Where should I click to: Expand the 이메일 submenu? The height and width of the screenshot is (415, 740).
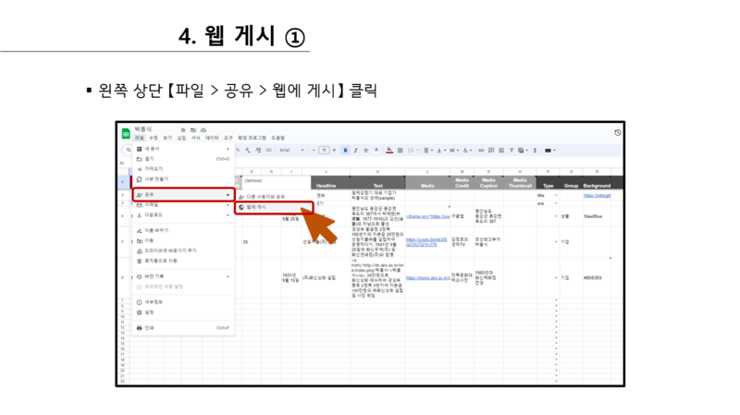pos(183,205)
